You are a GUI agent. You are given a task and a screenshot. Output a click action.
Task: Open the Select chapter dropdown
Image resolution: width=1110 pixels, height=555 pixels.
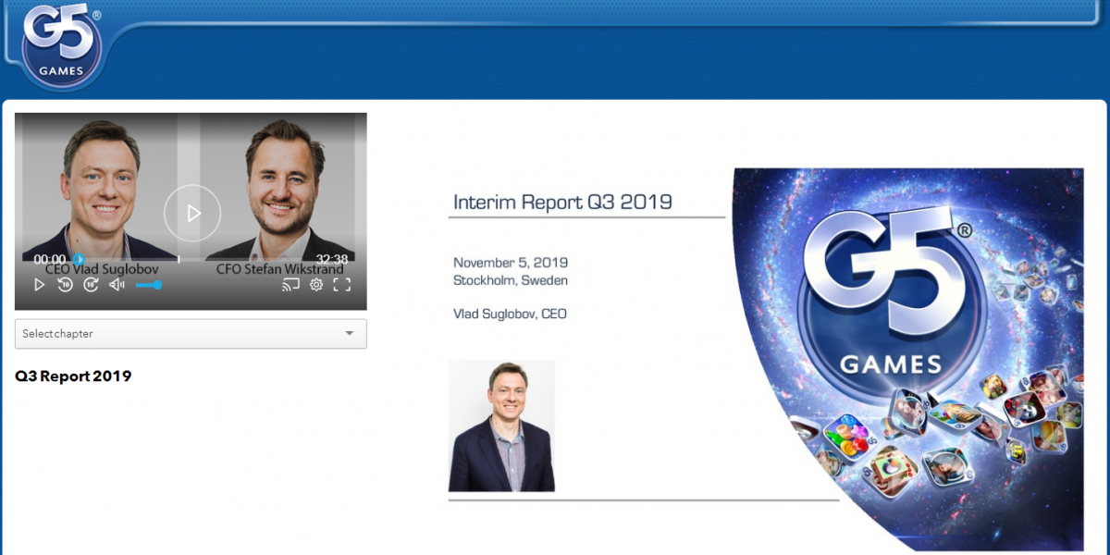click(x=191, y=334)
